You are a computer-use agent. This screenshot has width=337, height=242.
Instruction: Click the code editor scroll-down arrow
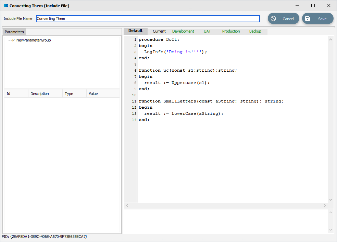(330, 200)
